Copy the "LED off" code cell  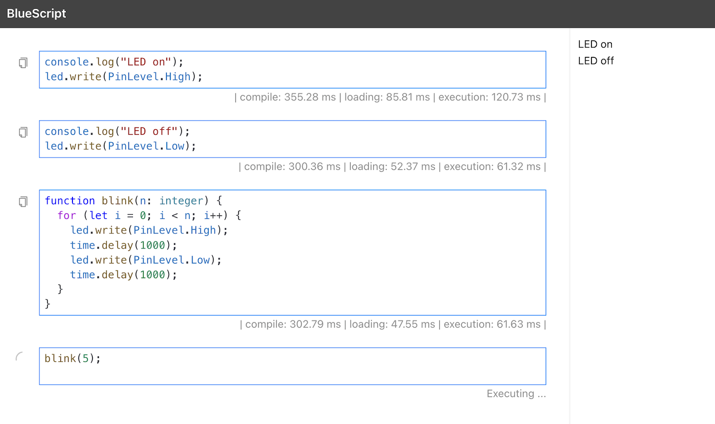23,132
